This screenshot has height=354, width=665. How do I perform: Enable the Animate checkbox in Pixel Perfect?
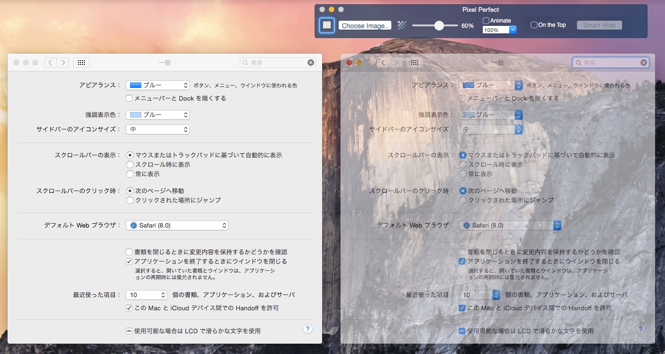486,21
